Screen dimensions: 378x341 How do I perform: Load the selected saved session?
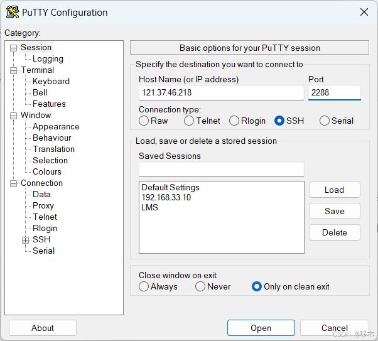click(334, 190)
